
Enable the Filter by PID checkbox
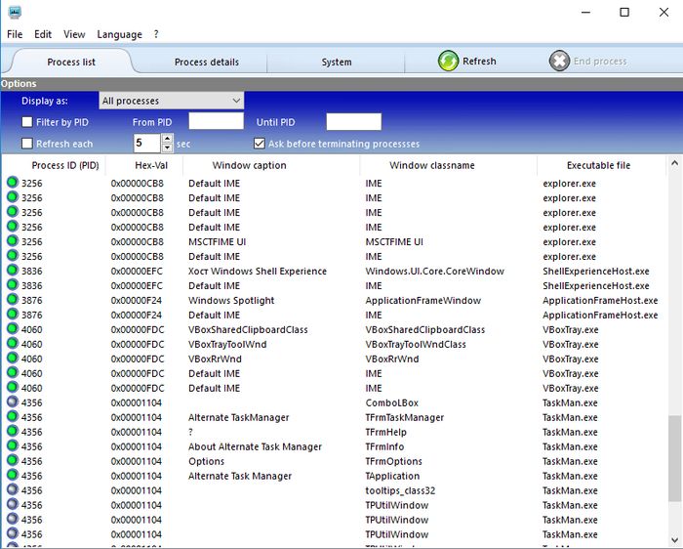coord(27,122)
